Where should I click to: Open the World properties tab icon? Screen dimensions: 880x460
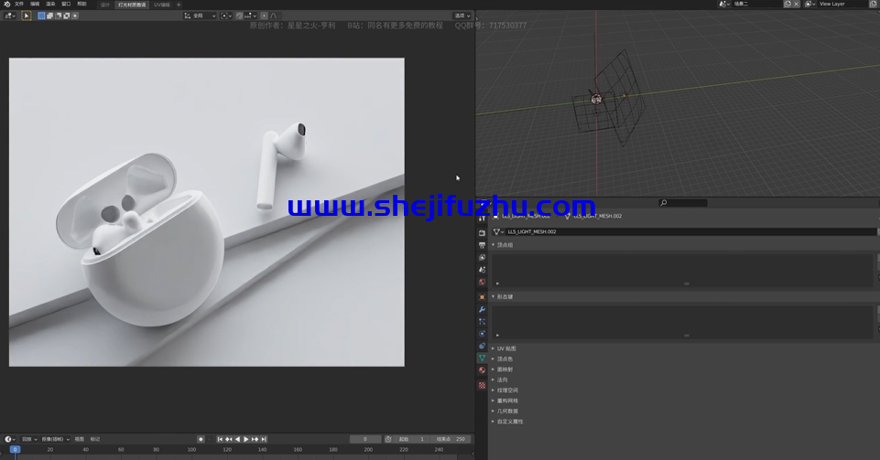pos(483,282)
